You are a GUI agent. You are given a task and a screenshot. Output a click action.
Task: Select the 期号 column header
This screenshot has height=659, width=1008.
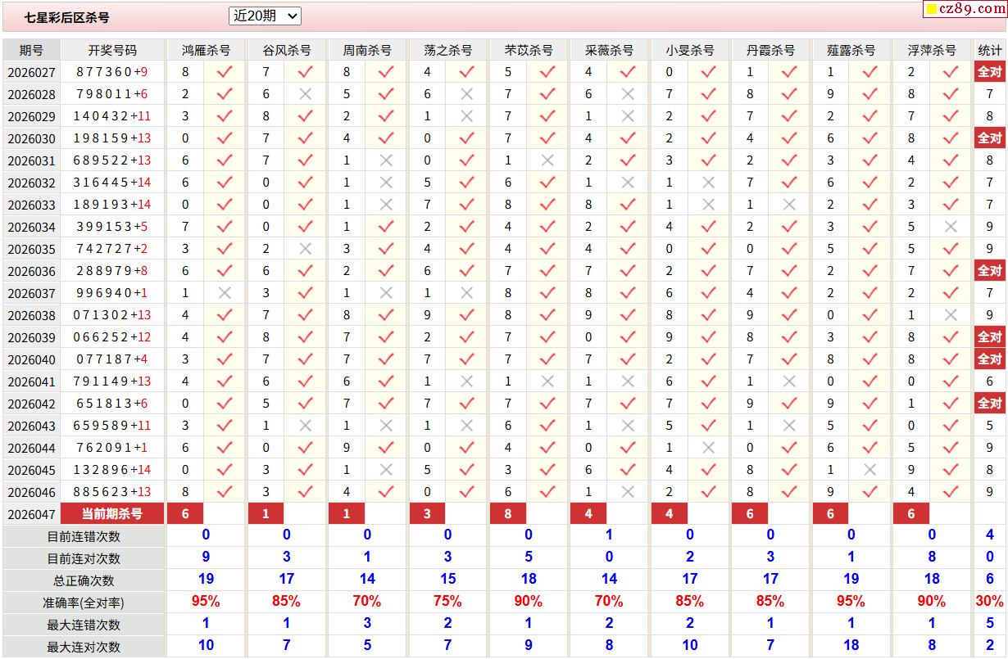31,50
